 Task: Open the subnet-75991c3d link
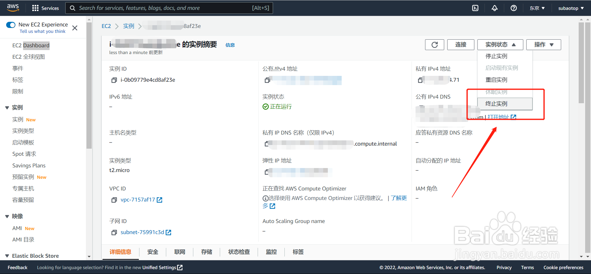tap(142, 232)
